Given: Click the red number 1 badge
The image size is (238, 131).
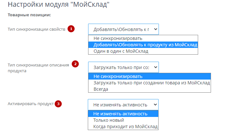Looking at the screenshot, I should pyautogui.click(x=71, y=29).
